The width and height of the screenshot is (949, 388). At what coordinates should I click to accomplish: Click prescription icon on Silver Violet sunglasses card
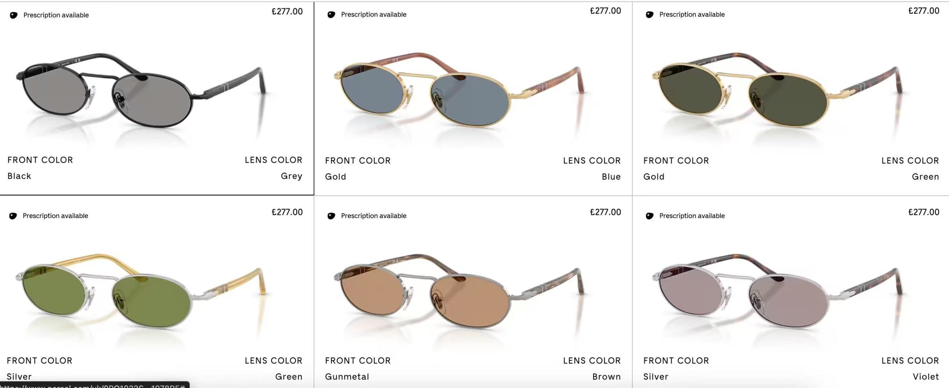650,216
